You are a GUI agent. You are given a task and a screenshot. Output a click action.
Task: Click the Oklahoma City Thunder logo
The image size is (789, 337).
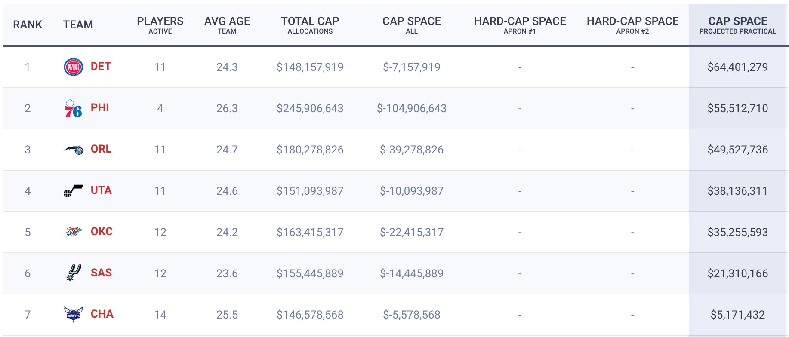coord(73,232)
